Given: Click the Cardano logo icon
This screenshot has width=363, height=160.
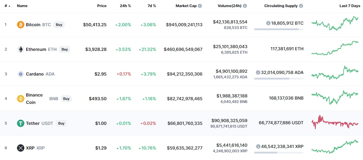Looking at the screenshot, I should [21, 74].
